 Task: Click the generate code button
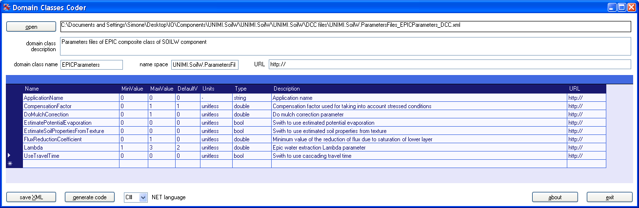(x=90, y=197)
